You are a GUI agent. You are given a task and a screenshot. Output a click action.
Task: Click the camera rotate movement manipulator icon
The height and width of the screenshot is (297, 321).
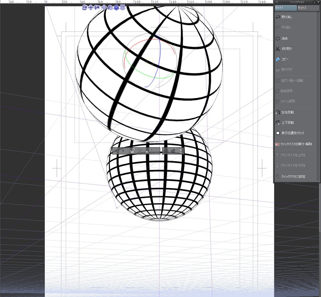click(x=85, y=8)
